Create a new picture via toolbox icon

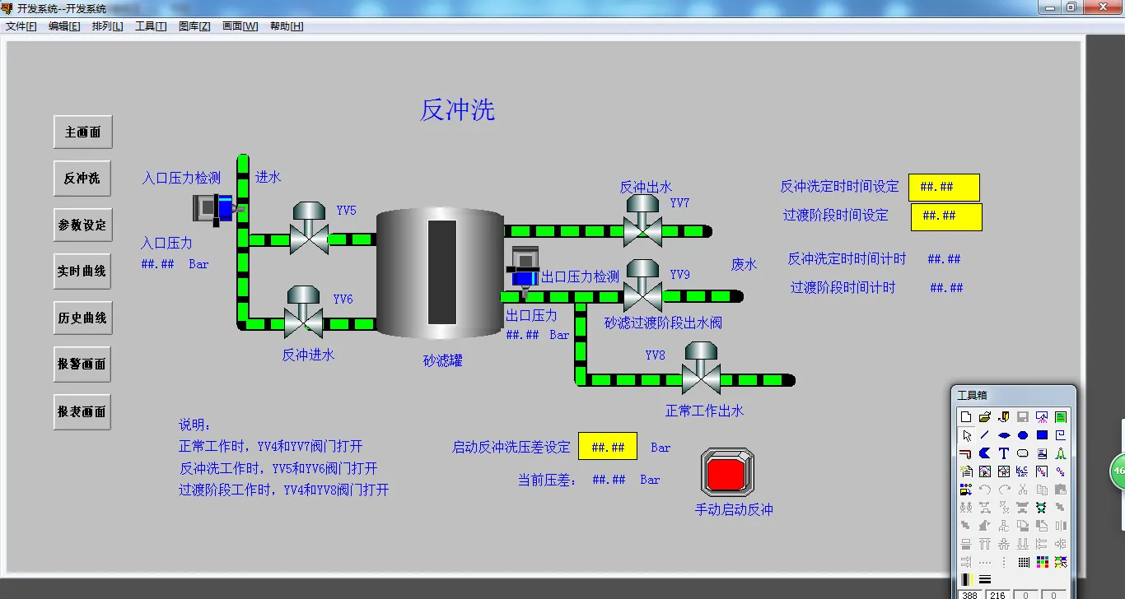tap(966, 416)
